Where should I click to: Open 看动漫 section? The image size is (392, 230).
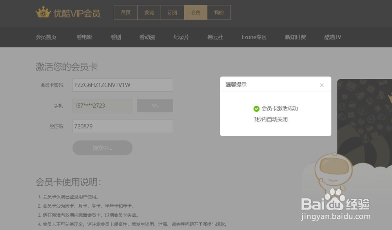point(147,37)
